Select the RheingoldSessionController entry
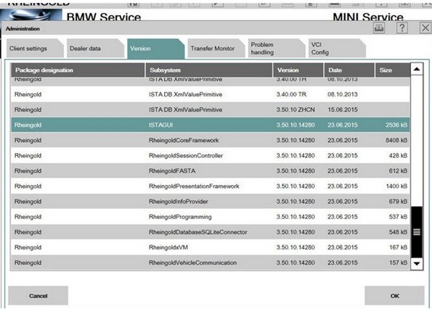432x309 pixels. (211, 156)
